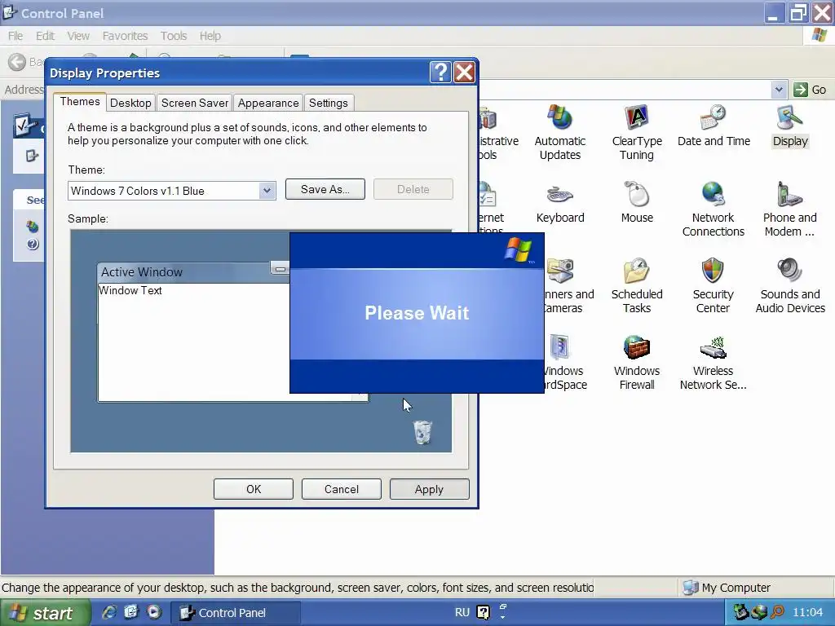Screen dimensions: 835x626
Task: Open Wireless Network Setup icon
Action: point(713,362)
